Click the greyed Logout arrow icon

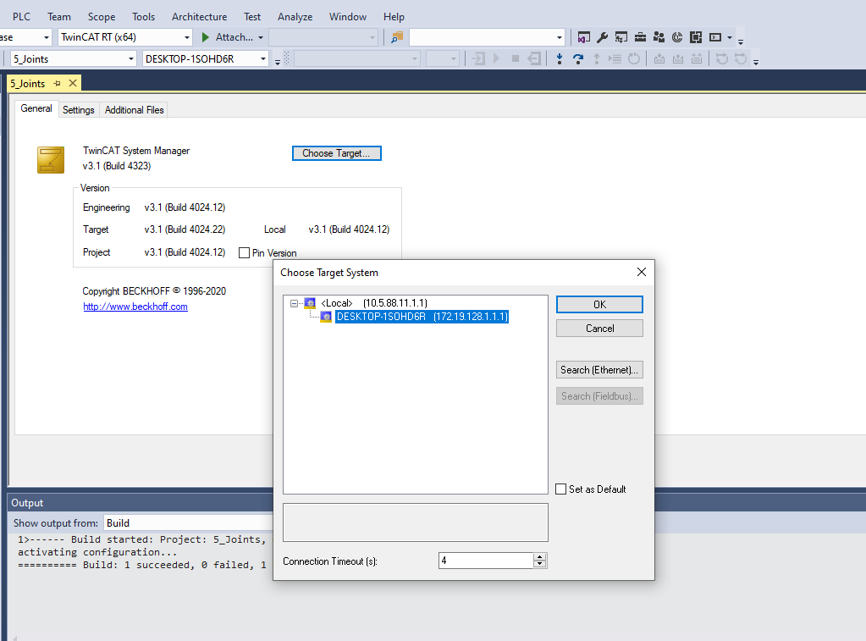534,58
